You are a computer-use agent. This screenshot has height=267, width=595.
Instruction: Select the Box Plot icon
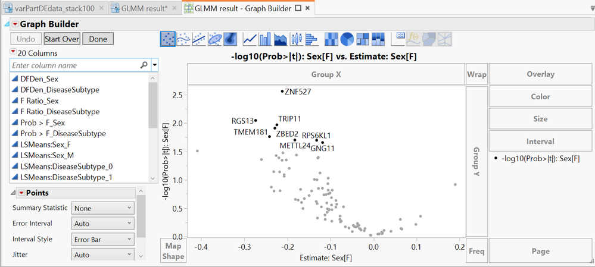point(296,39)
